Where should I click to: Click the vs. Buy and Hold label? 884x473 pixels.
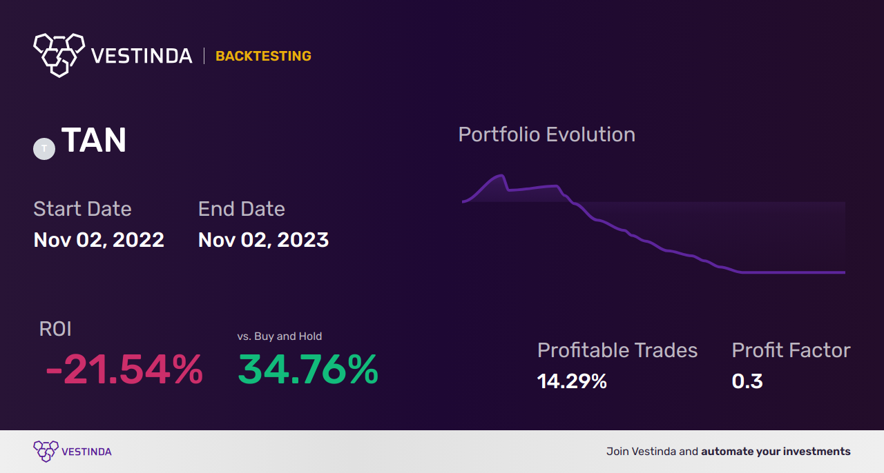[279, 336]
